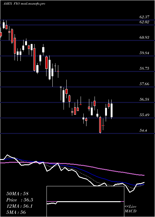Click the 62.02 price level label
The image size is (155, 217).
point(144,22)
